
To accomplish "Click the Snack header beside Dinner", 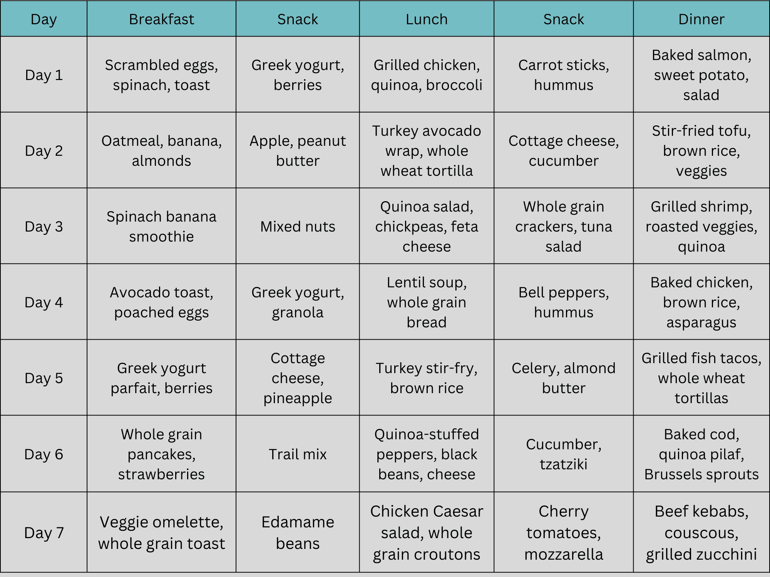I will (x=563, y=19).
